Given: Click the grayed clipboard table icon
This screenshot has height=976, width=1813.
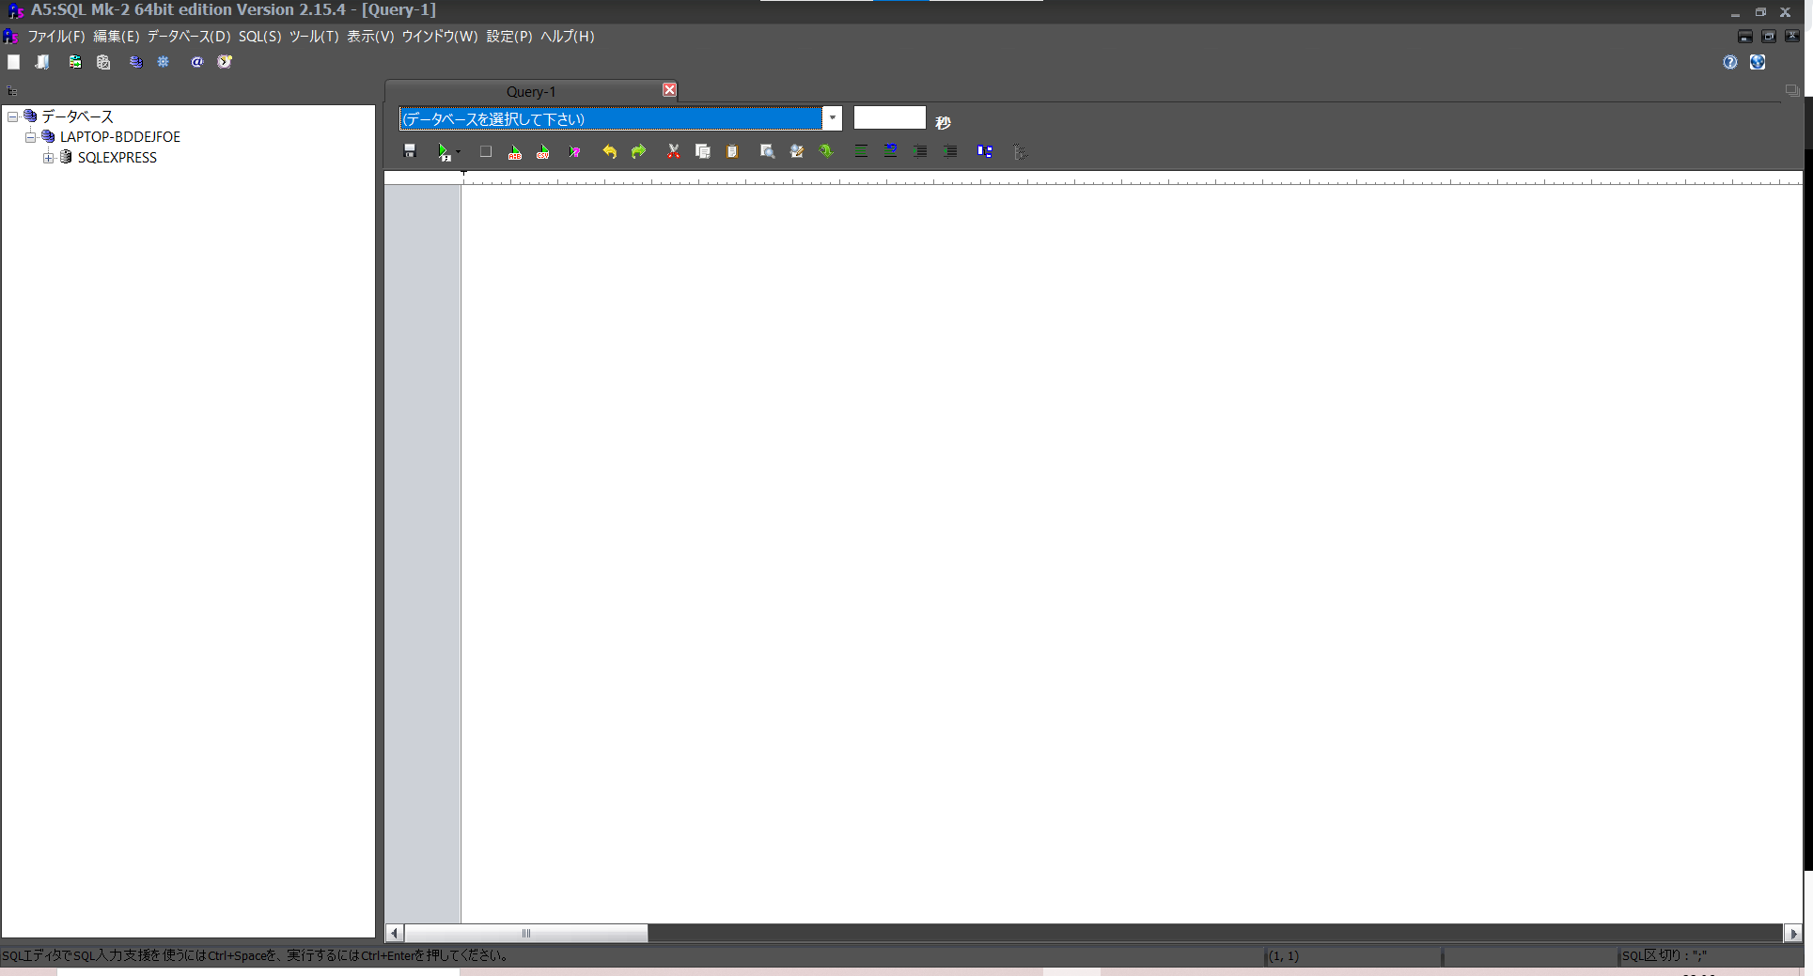Looking at the screenshot, I should (103, 62).
